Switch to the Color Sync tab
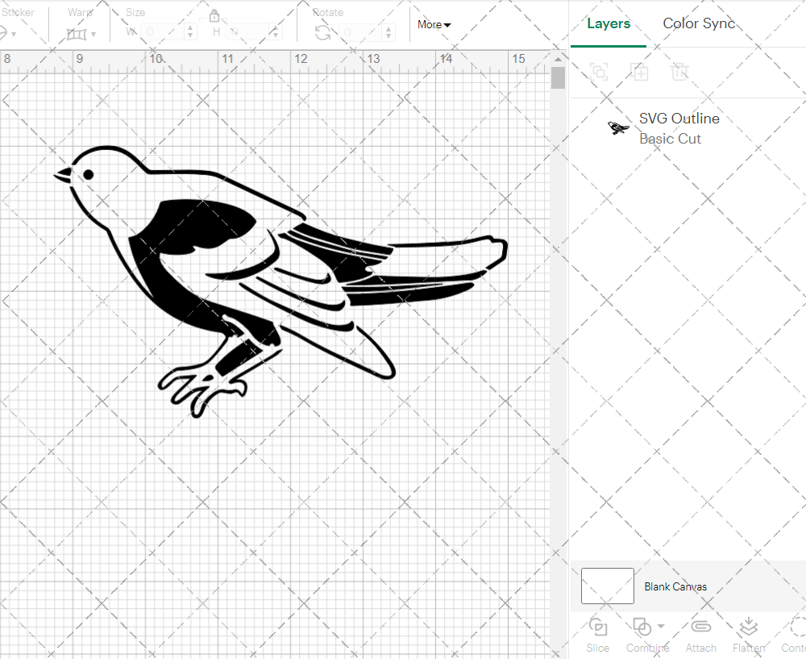Viewport: 806px width, 659px height. click(699, 23)
